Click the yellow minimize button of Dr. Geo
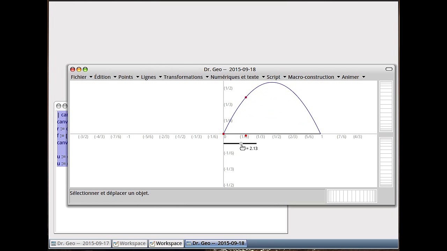 (79, 69)
